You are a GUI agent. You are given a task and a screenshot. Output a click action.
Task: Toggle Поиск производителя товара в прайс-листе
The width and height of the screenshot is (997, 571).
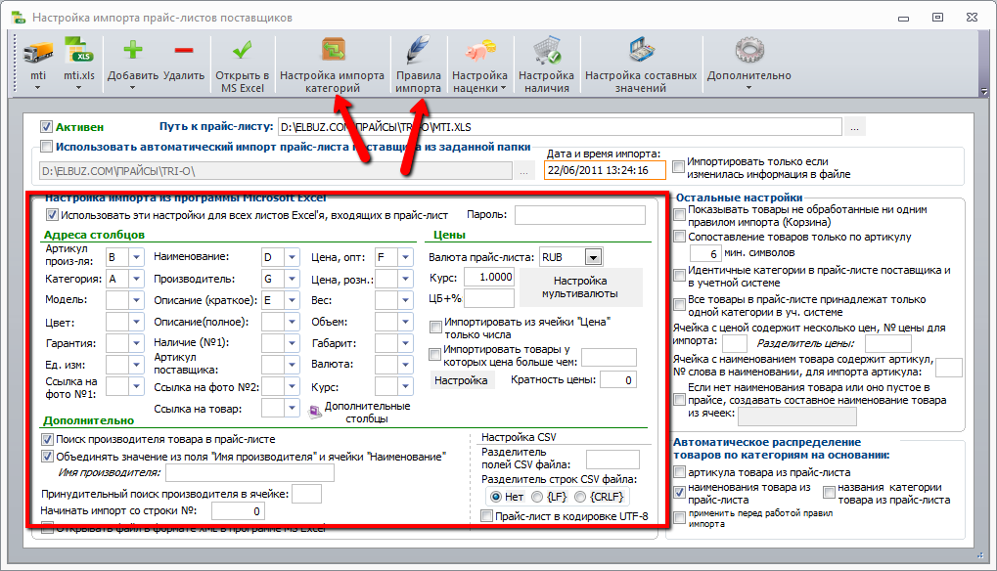pyautogui.click(x=47, y=440)
